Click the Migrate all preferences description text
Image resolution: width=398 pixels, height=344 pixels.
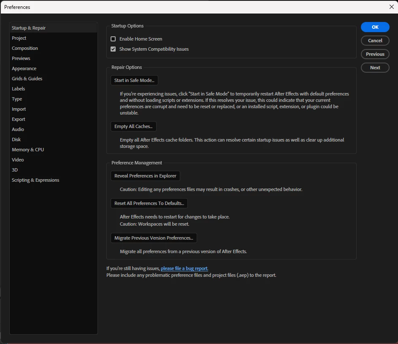coord(183,251)
